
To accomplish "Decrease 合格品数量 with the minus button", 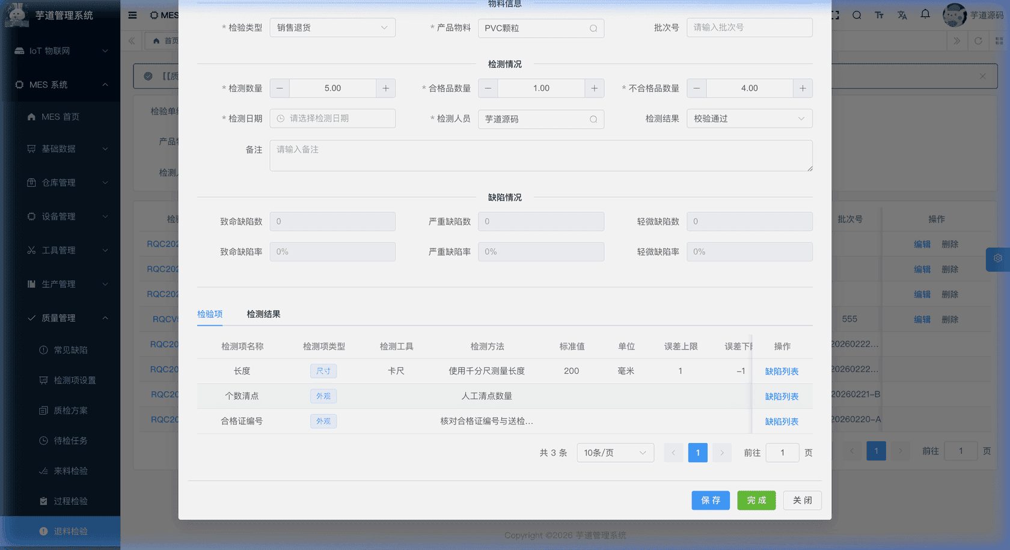I will click(x=488, y=88).
